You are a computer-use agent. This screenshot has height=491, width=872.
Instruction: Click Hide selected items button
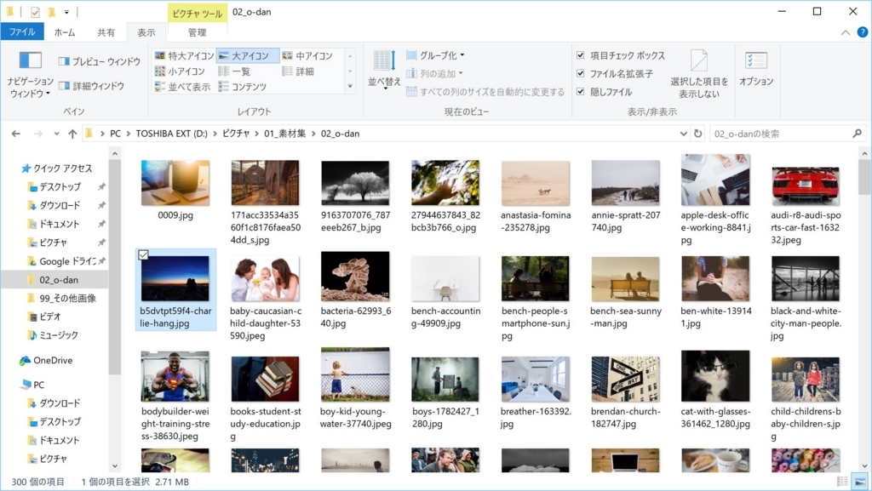[699, 74]
